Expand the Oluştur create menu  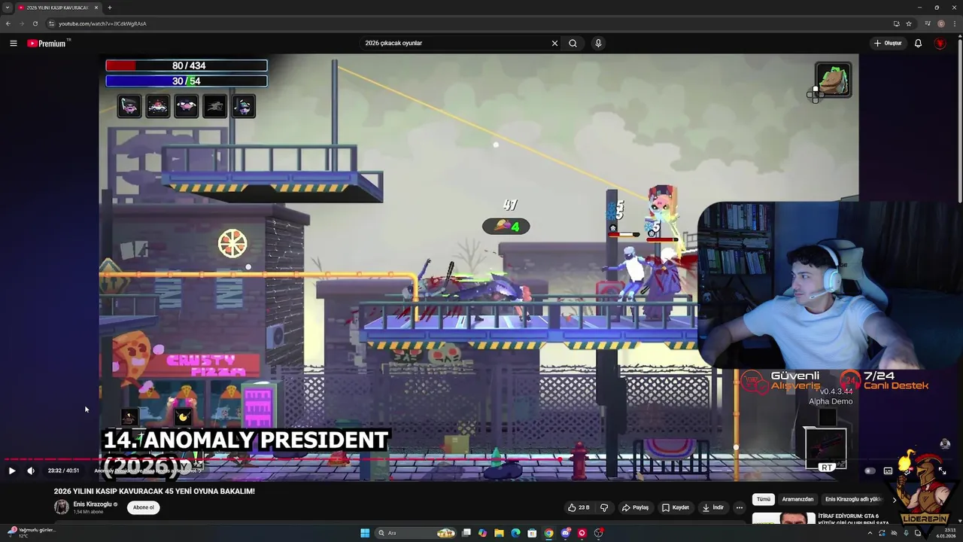point(889,43)
